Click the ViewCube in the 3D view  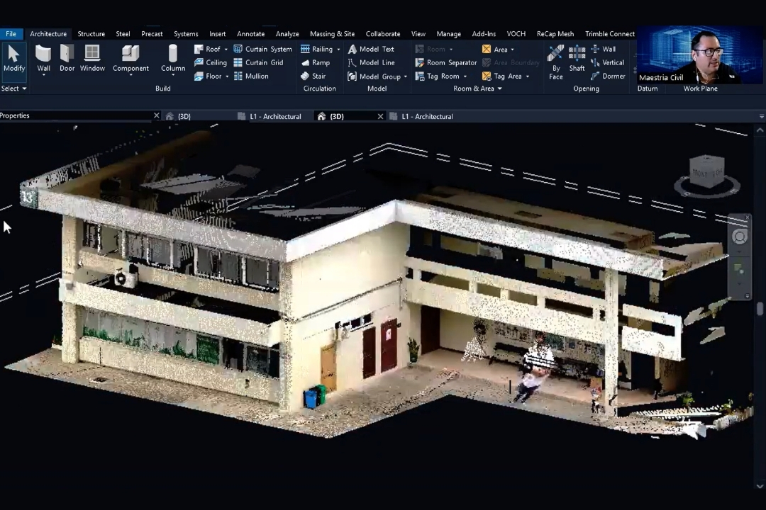click(706, 174)
